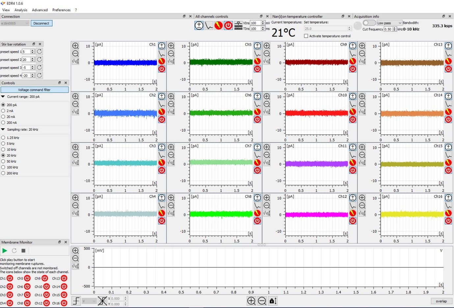Screen dimensions: 454x308
Task: Enable Activate temperature control checkbox
Action: 306,36
